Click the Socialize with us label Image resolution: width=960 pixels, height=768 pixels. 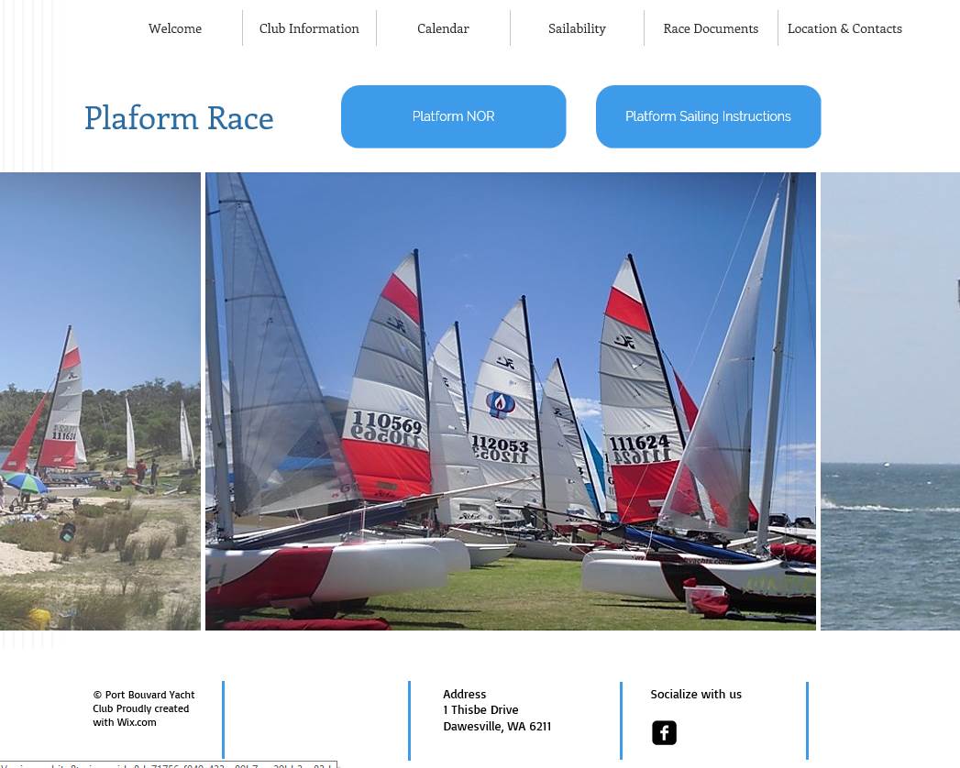point(696,694)
